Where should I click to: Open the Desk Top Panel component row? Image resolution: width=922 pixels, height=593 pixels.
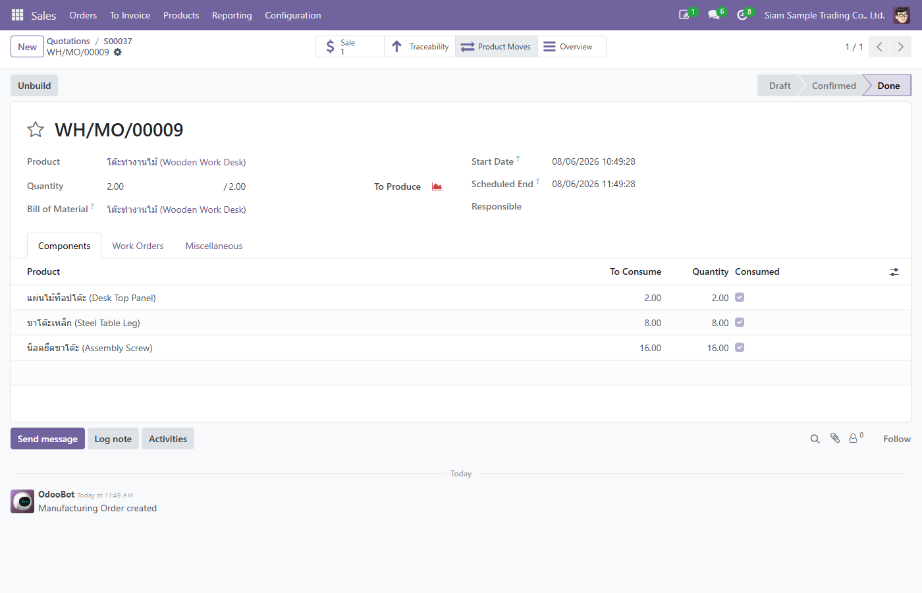click(x=461, y=298)
